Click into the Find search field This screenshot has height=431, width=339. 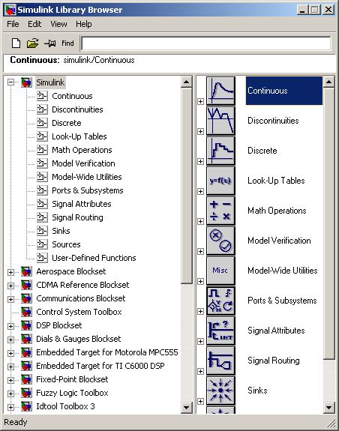tap(206, 43)
